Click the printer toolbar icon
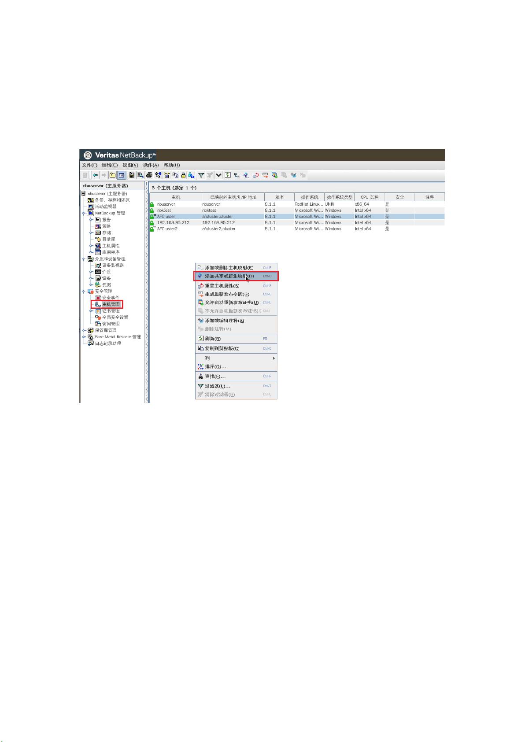This screenshot has width=525, height=742. point(149,175)
